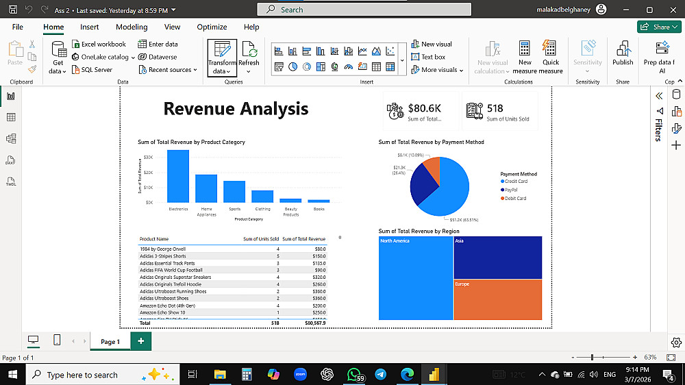Insert a gauge visual

tap(348, 67)
